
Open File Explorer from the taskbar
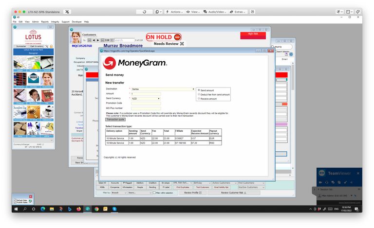pos(52,209)
